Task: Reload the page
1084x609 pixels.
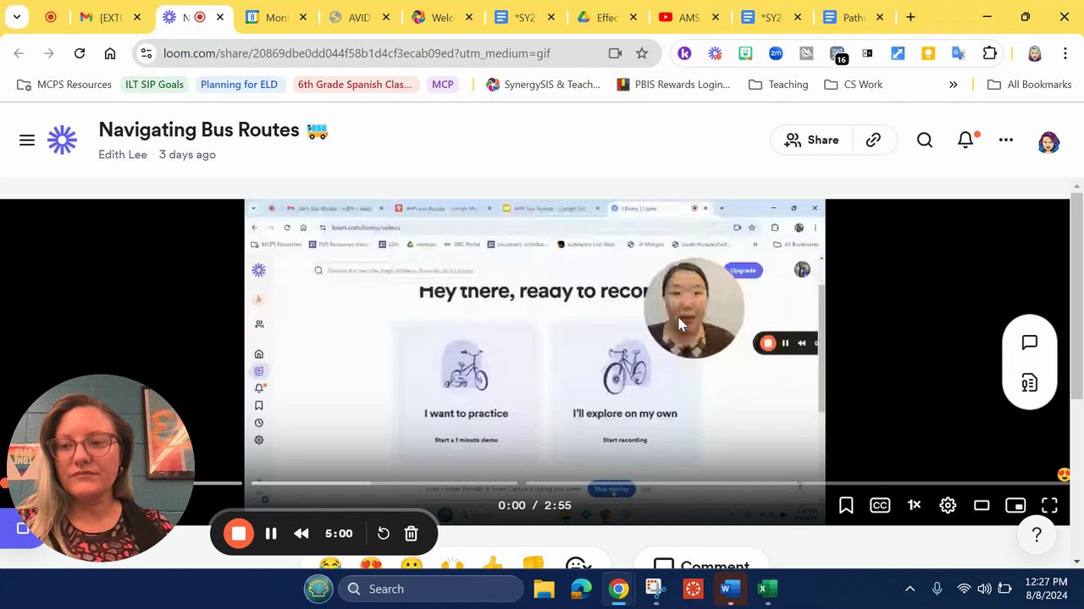Action: tap(80, 53)
